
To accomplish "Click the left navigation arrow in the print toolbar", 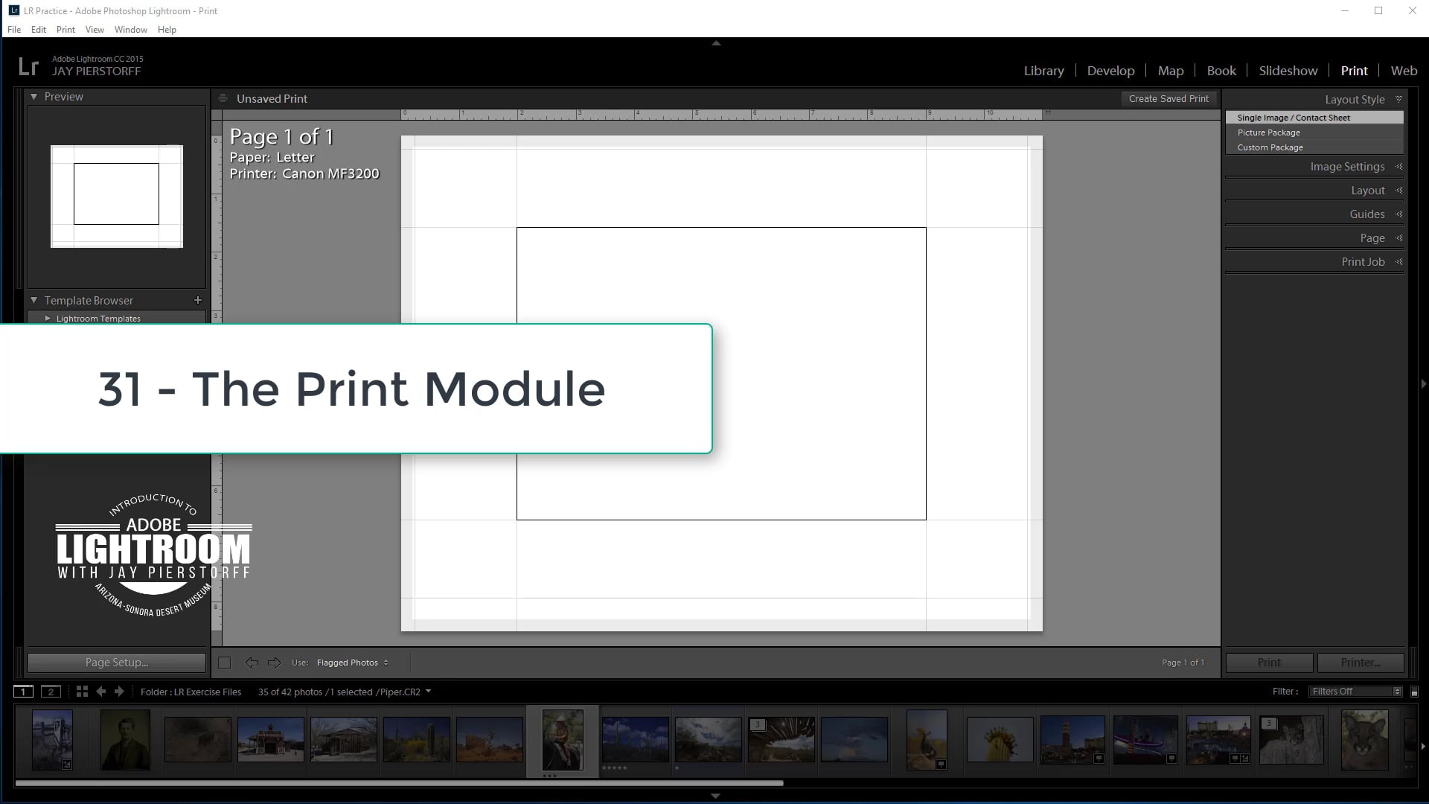I will tap(252, 663).
